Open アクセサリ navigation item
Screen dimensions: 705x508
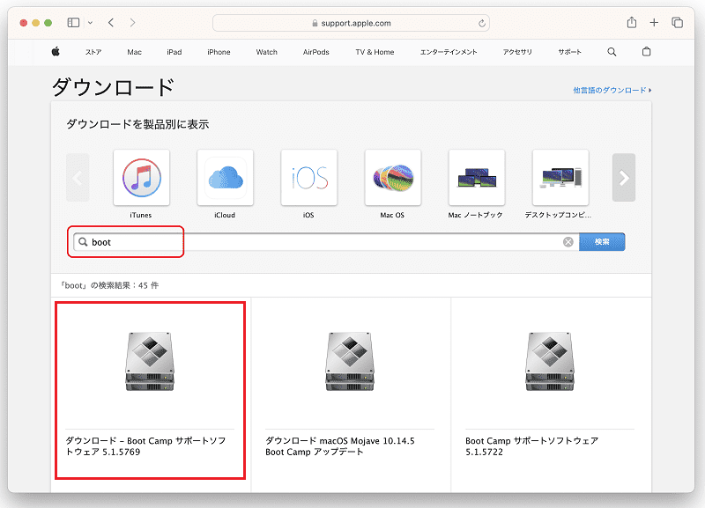click(x=517, y=52)
